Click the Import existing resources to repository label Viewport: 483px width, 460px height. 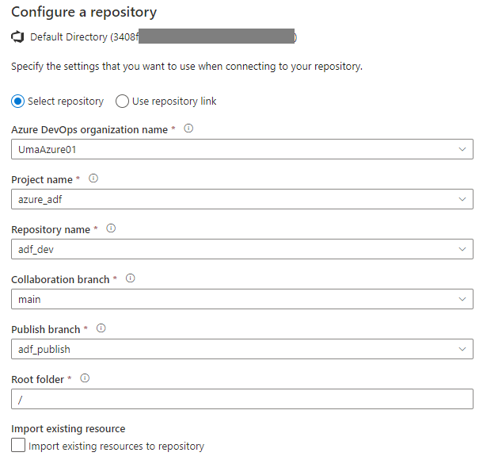coord(116,446)
